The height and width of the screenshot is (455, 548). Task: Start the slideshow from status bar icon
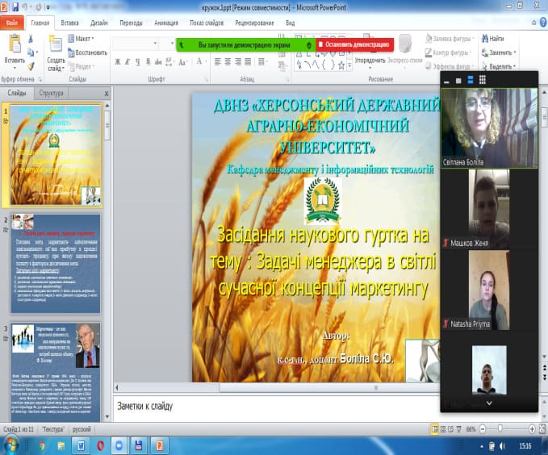pos(459,429)
